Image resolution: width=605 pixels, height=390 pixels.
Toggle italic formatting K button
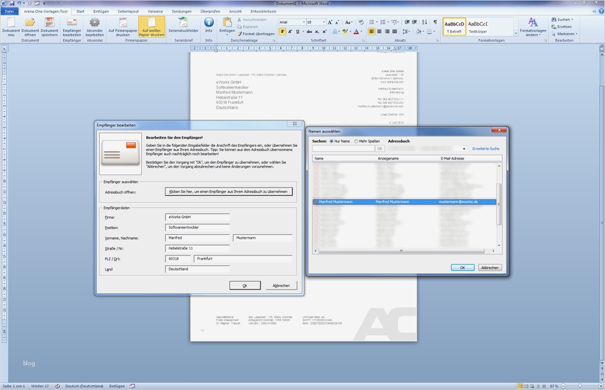tap(290, 32)
